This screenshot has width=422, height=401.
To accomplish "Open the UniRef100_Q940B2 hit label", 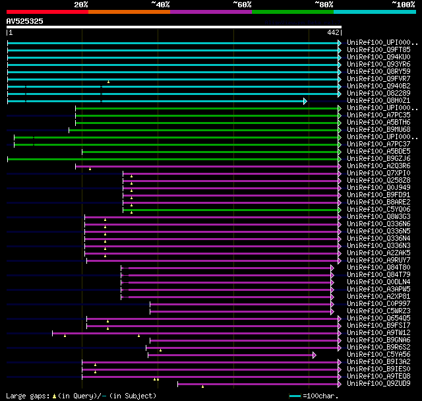I will [378, 86].
